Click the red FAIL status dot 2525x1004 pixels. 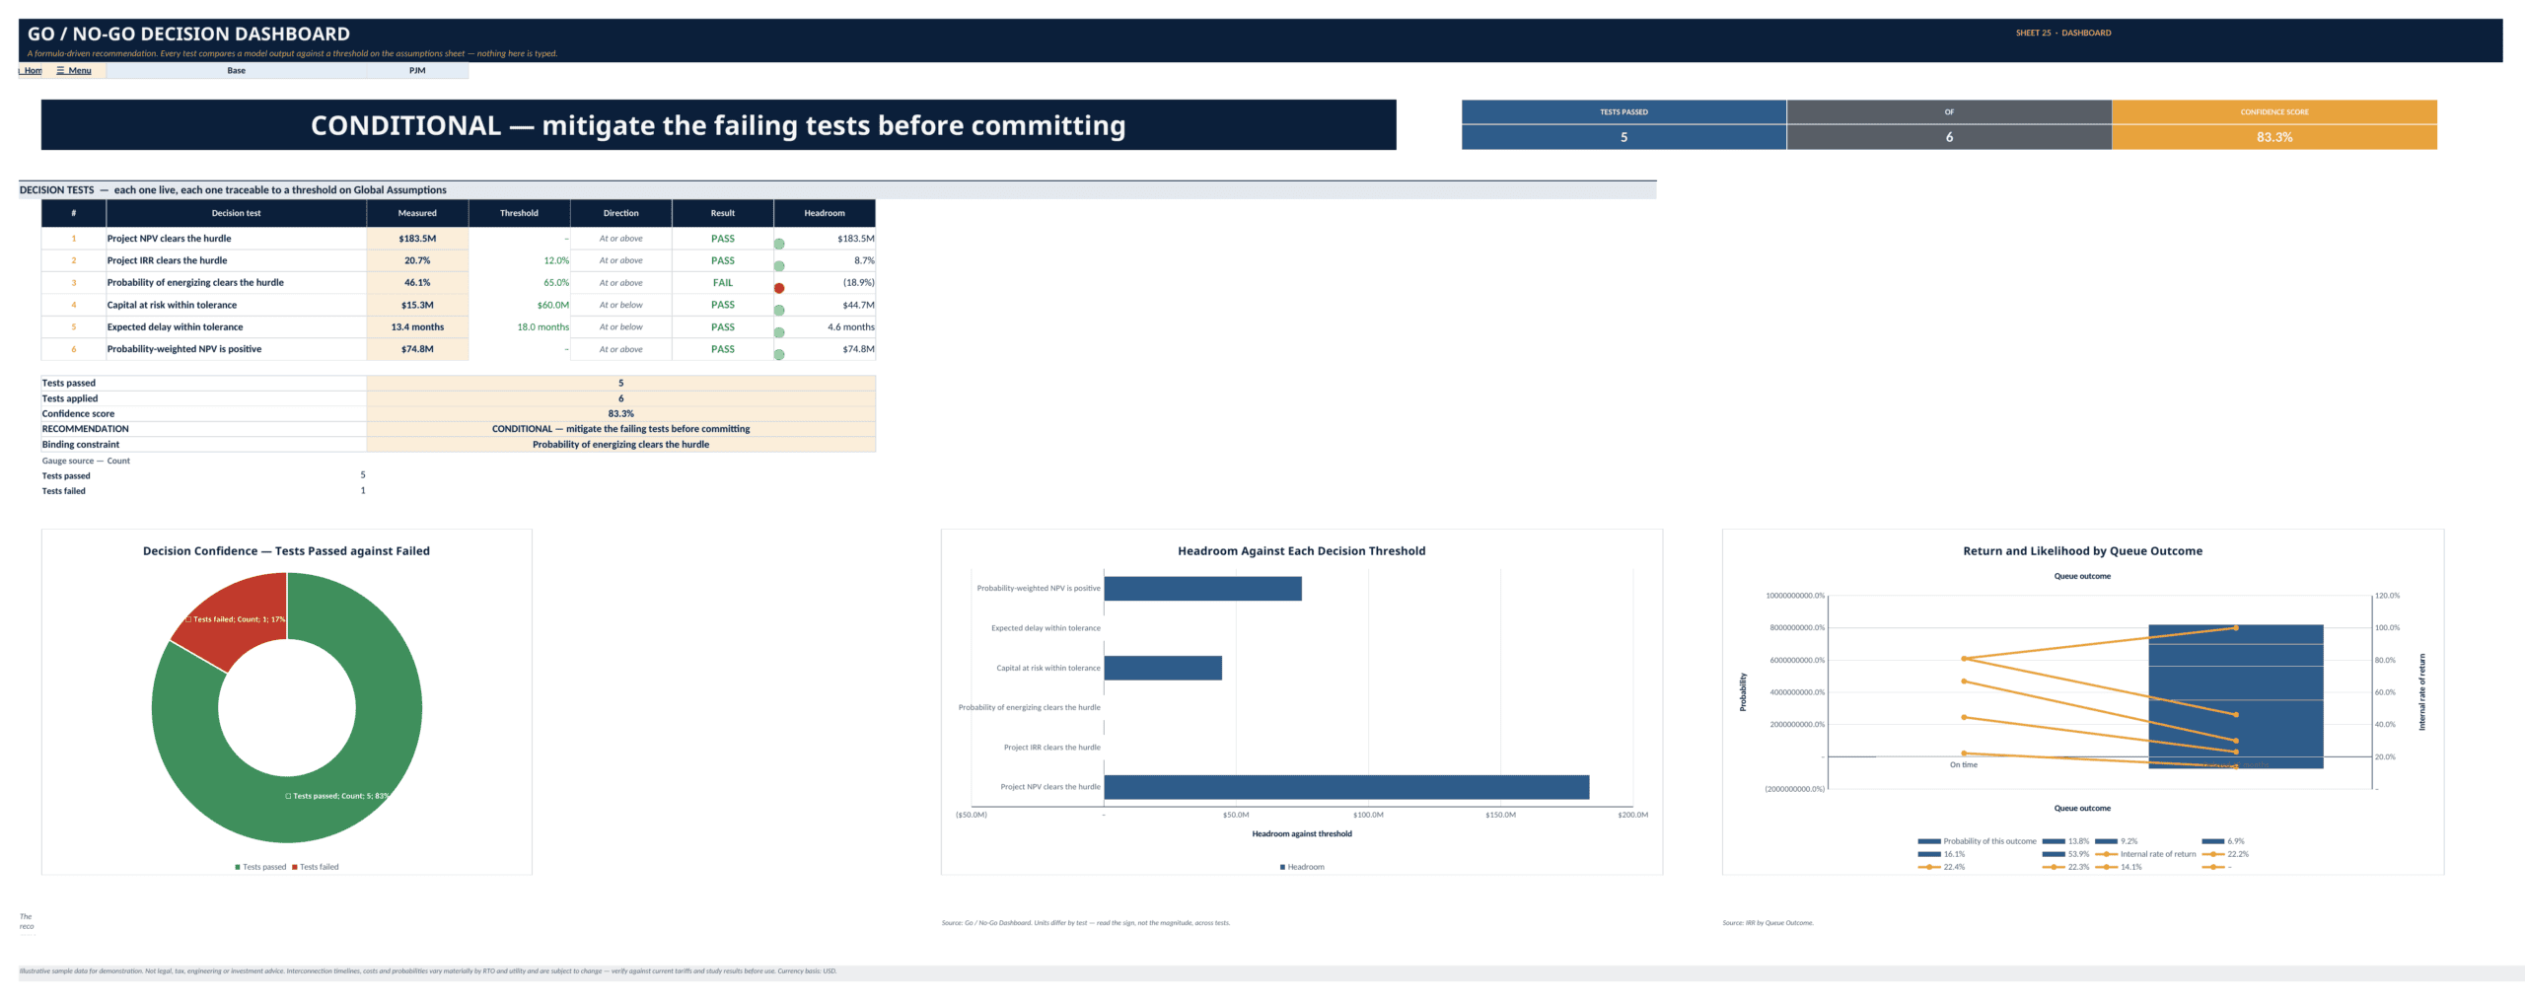tap(779, 288)
